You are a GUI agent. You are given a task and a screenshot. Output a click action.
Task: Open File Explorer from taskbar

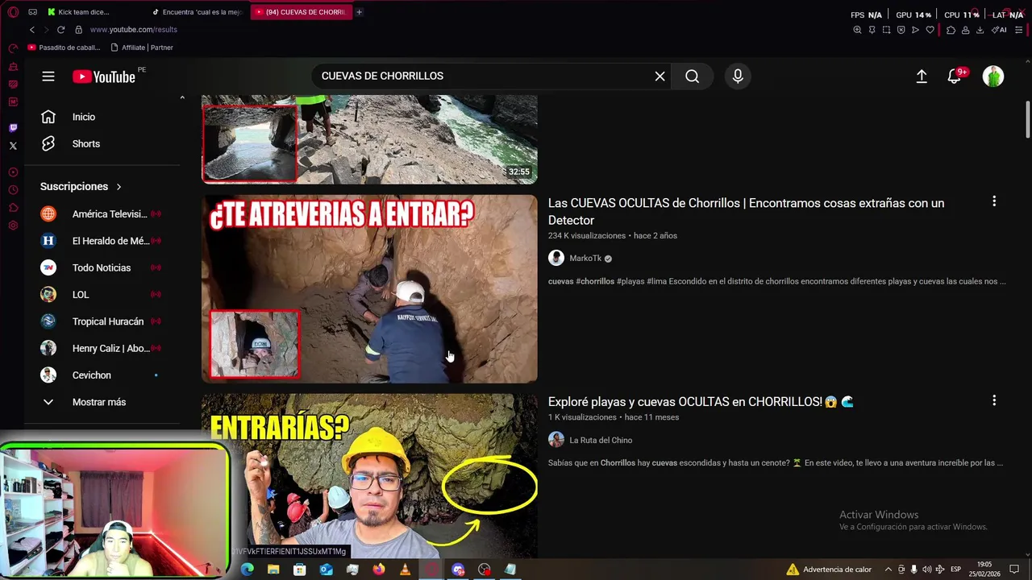(x=273, y=570)
